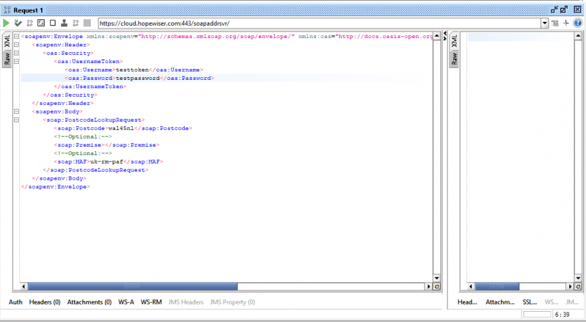This screenshot has width=586, height=322.
Task: Add this request to a TestCase
Action: [x=18, y=23]
